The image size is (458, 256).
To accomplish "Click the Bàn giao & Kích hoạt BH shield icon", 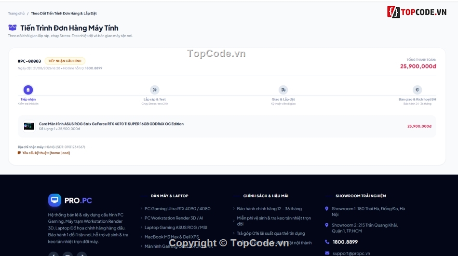I will (x=417, y=90).
